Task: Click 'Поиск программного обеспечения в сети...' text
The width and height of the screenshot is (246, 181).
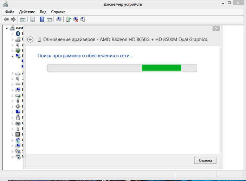Action: (85, 56)
